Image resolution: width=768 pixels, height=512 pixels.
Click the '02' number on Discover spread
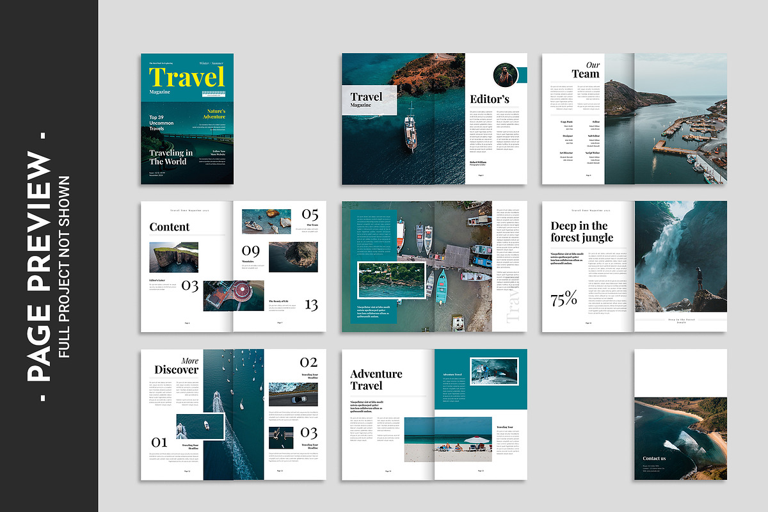click(308, 363)
